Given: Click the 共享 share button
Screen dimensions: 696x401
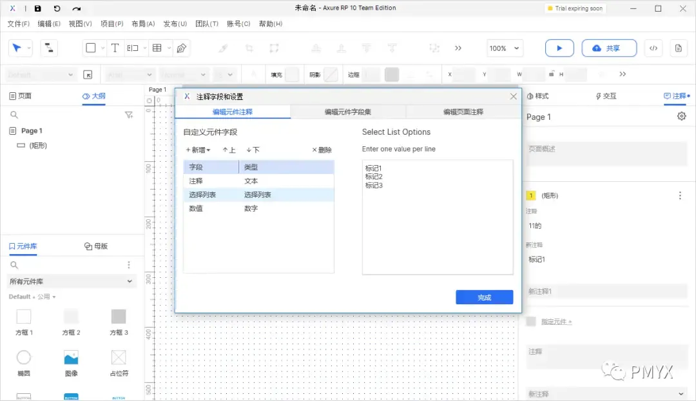Looking at the screenshot, I should (x=609, y=48).
